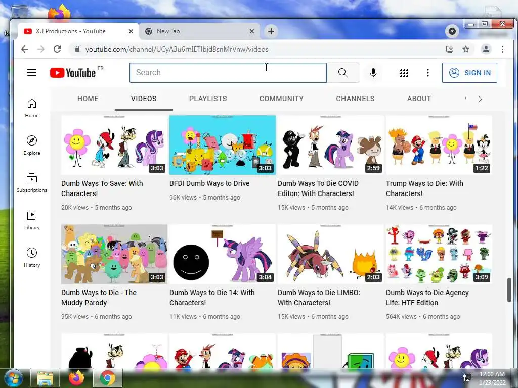518x388 pixels.
Task: Open Subscriptions in the sidebar
Action: pyautogui.click(x=32, y=183)
